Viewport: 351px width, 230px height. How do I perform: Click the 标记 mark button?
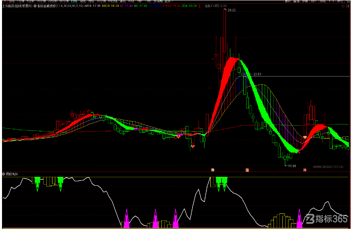pyautogui.click(x=340, y=1)
